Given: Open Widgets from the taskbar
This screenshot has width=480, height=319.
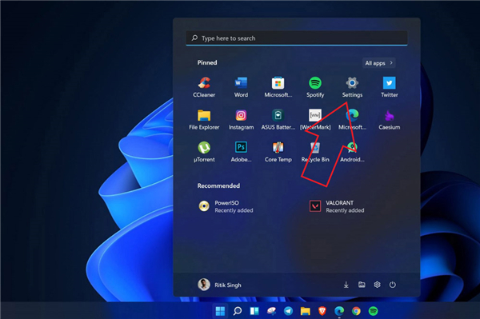Looking at the screenshot, I should pos(254,311).
